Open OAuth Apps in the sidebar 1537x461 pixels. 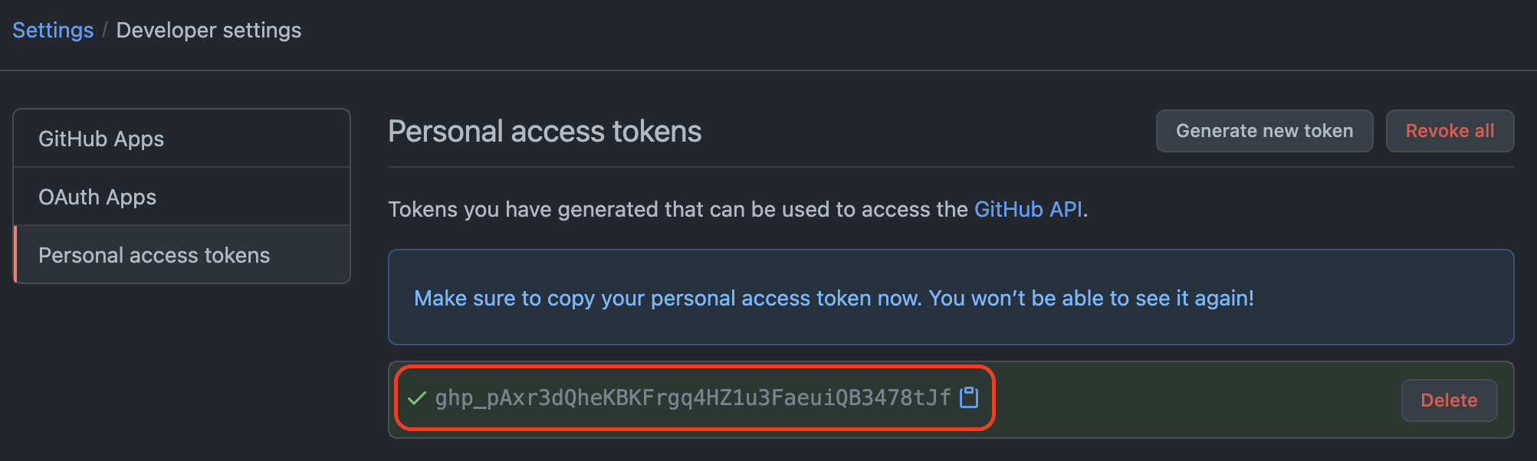pos(97,197)
